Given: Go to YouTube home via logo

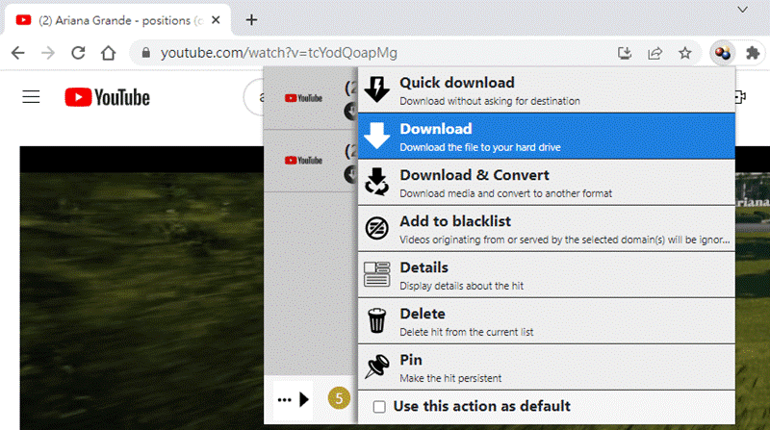Looking at the screenshot, I should (x=107, y=97).
